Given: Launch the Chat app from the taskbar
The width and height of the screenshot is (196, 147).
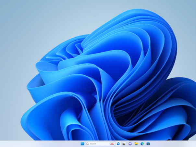Looking at the screenshot, I should click(x=130, y=144).
